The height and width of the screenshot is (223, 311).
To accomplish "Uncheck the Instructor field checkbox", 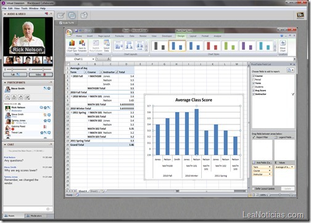I will click(x=254, y=94).
